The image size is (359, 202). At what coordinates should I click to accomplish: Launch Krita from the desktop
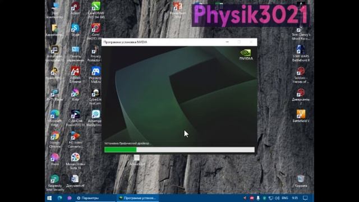[75, 95]
